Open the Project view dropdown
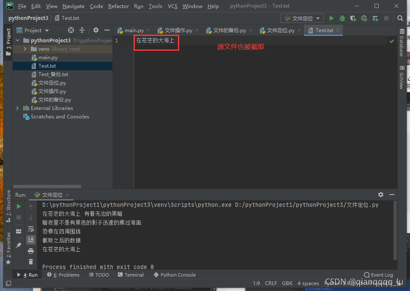Viewport: 410px width, 291px height. [33, 30]
